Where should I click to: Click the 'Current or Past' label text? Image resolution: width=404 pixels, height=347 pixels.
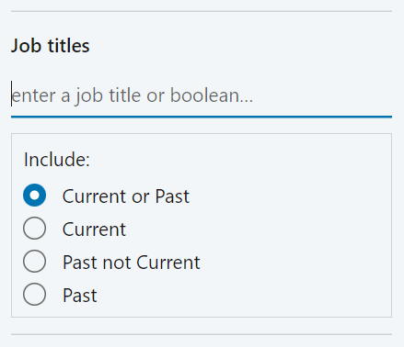coord(126,196)
